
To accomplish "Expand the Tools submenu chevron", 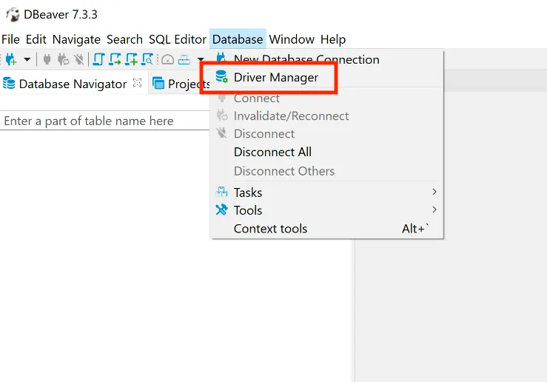I will (434, 210).
